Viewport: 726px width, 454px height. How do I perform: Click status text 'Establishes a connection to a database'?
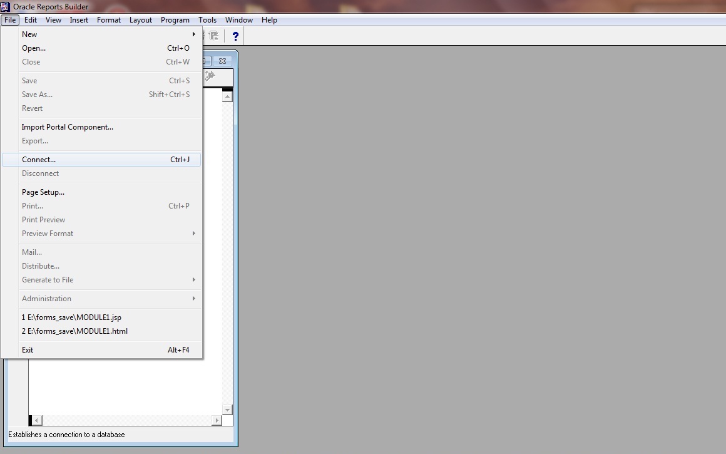pyautogui.click(x=67, y=435)
